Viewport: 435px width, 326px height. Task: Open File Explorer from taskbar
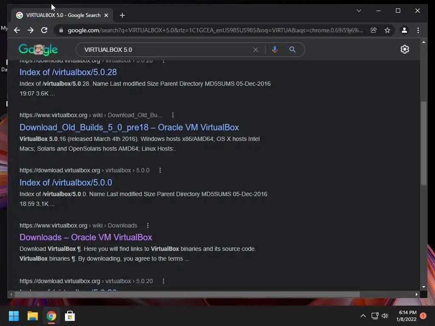[32, 316]
